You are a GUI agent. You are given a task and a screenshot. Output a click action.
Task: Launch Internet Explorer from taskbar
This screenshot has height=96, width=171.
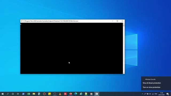pyautogui.click(x=81, y=94)
